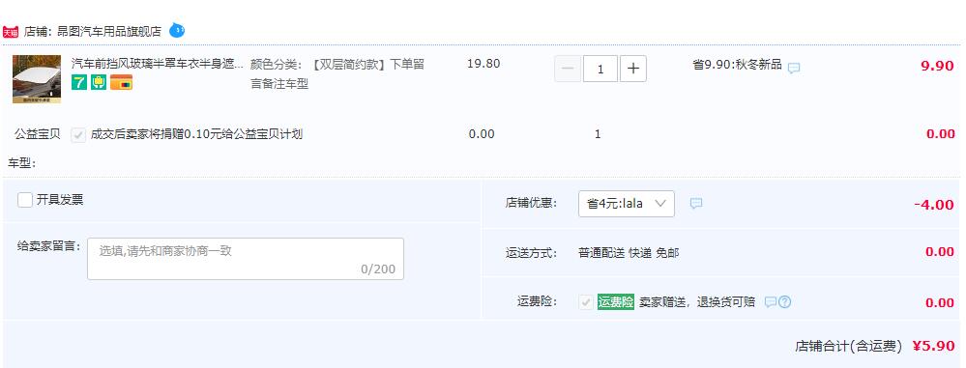Decrease the item quantity with minus button

coord(568,69)
